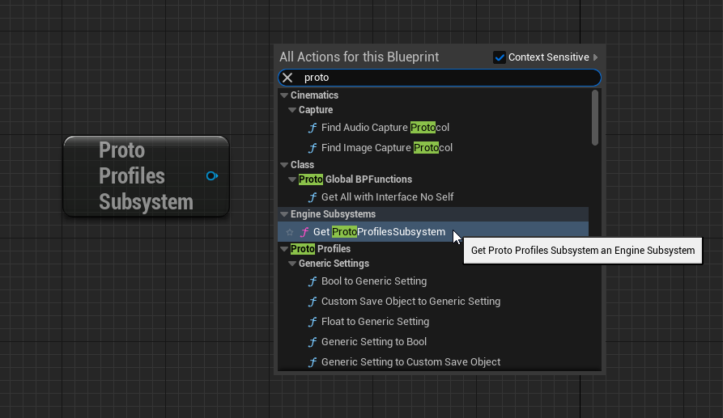Select GetProtoProfilesSubsystem action

[x=379, y=232]
